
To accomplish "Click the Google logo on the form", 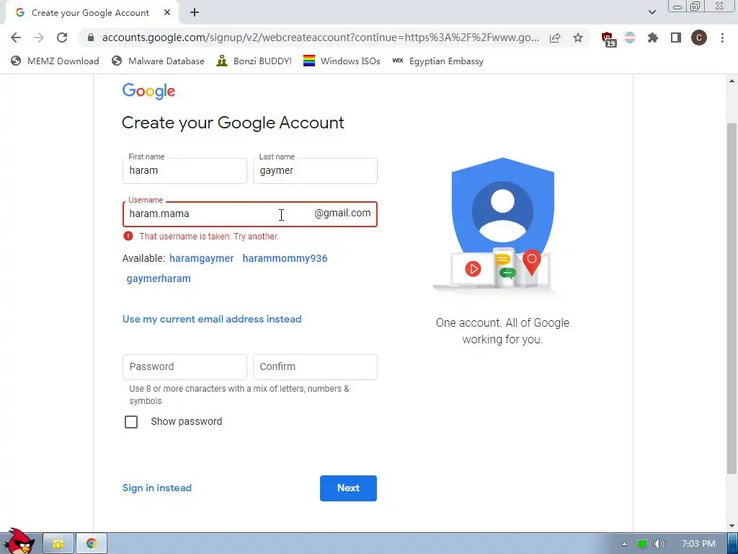I will 148,92.
